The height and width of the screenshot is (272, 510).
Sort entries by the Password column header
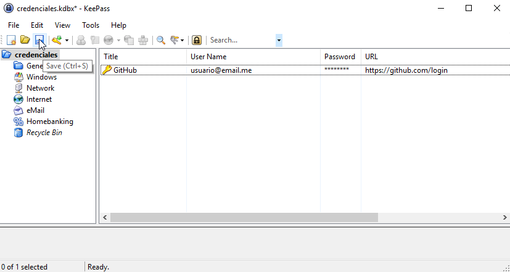point(340,57)
